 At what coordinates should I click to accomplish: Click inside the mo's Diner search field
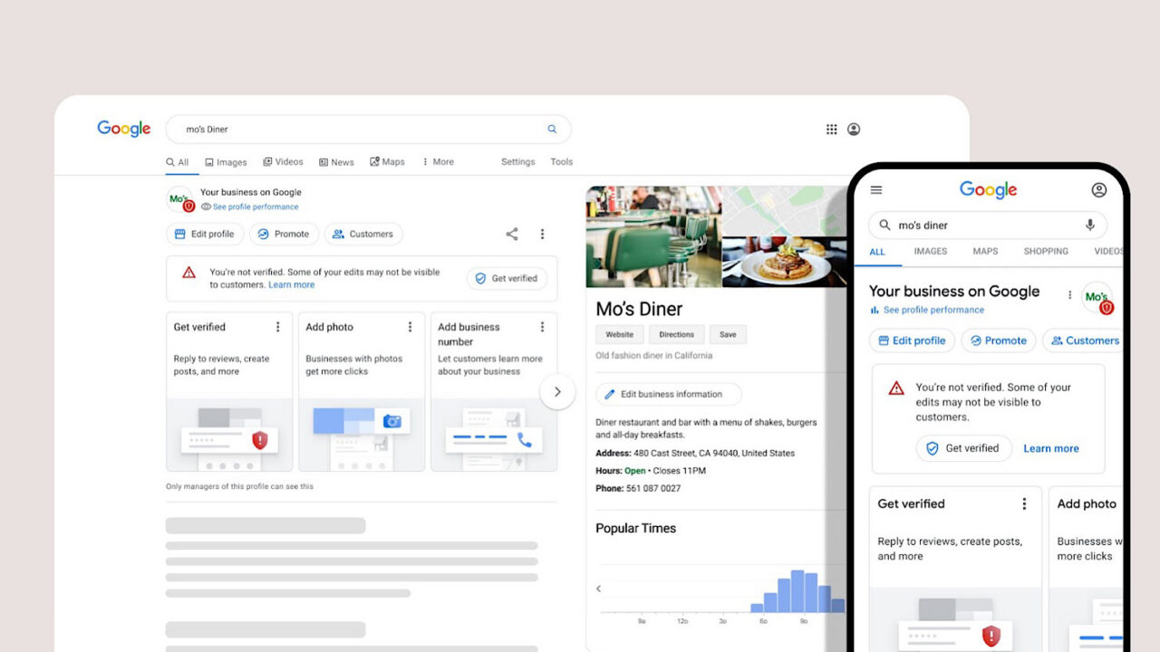click(x=317, y=129)
